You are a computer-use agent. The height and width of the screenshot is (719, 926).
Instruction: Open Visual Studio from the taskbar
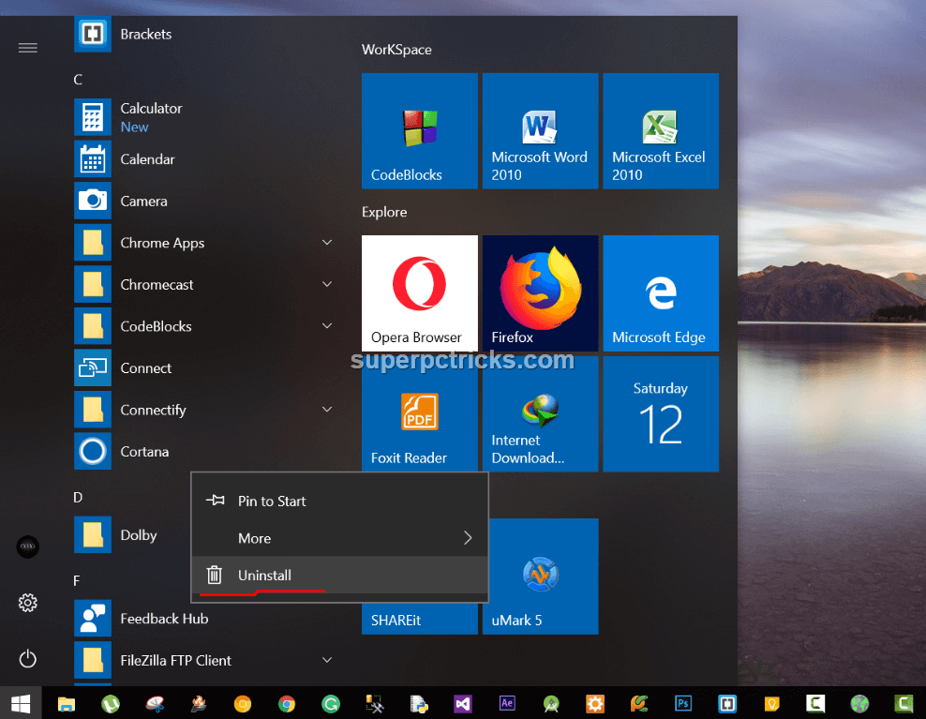click(462, 704)
